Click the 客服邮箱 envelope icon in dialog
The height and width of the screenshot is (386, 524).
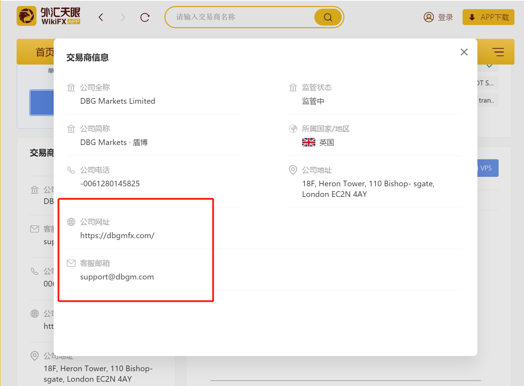pos(71,263)
